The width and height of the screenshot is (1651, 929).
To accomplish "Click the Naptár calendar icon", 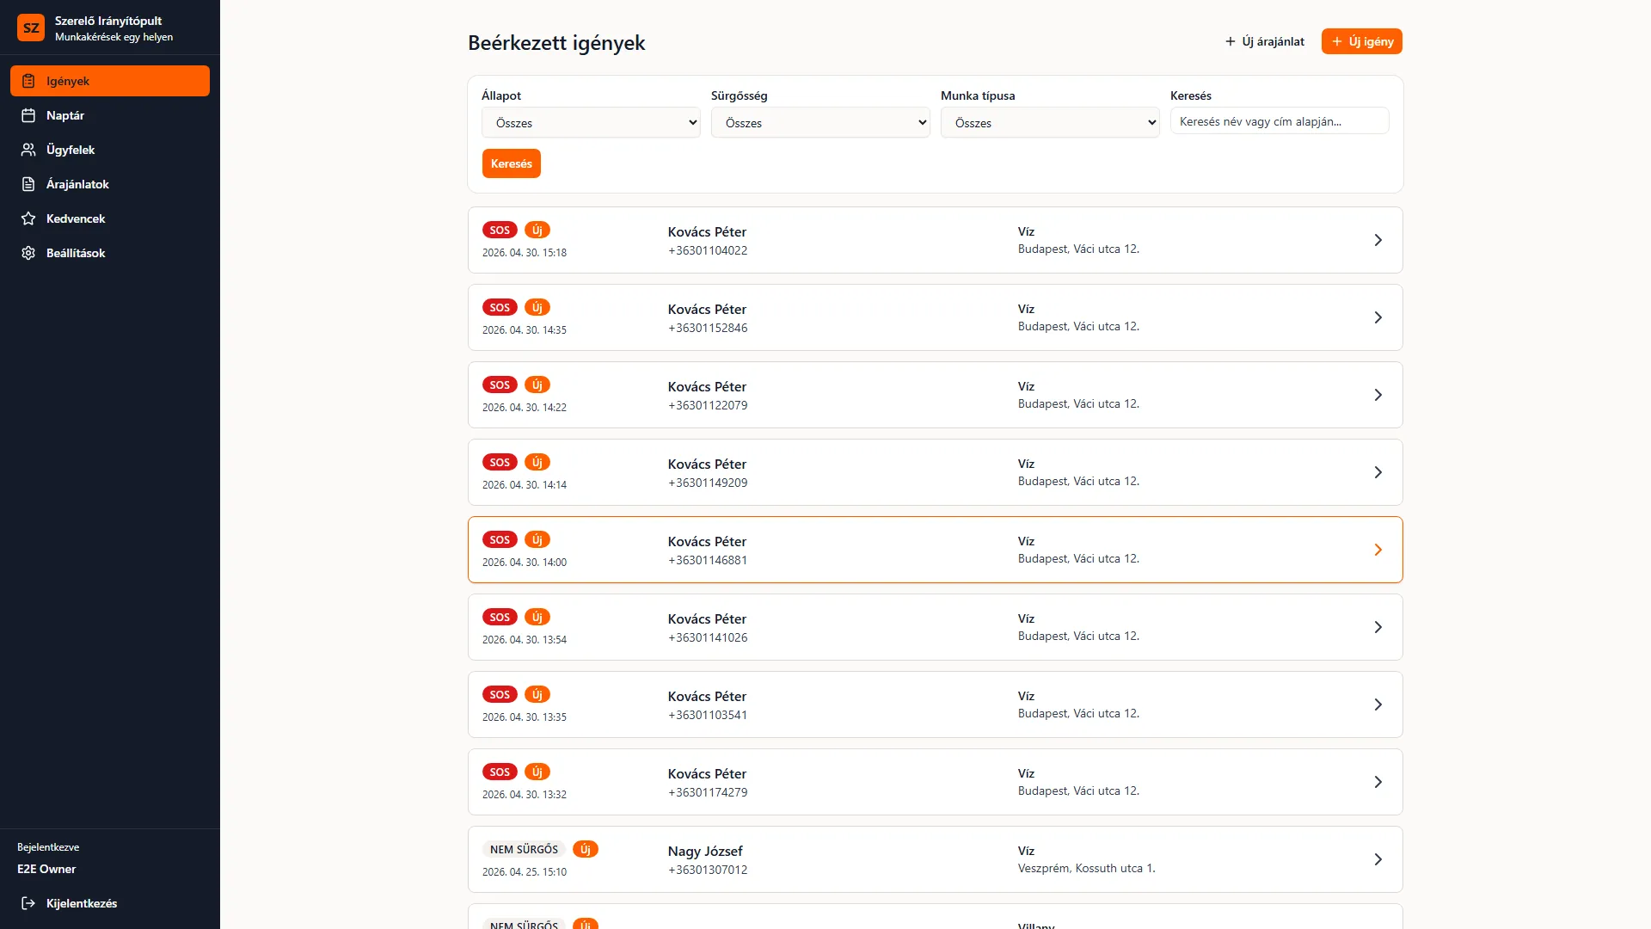I will tap(28, 115).
